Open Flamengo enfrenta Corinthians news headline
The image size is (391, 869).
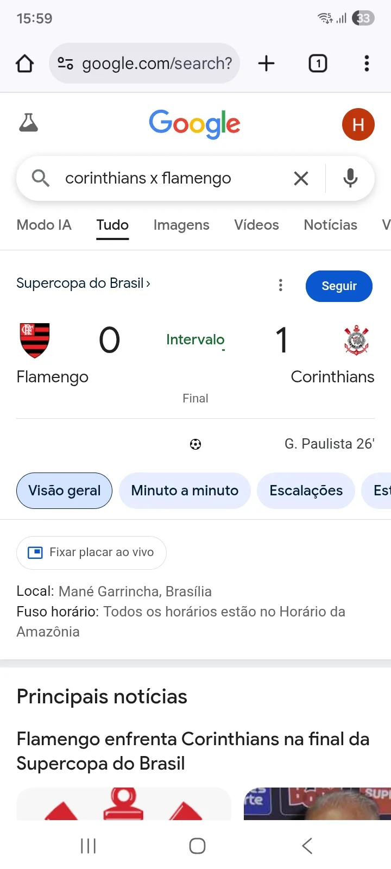(193, 751)
